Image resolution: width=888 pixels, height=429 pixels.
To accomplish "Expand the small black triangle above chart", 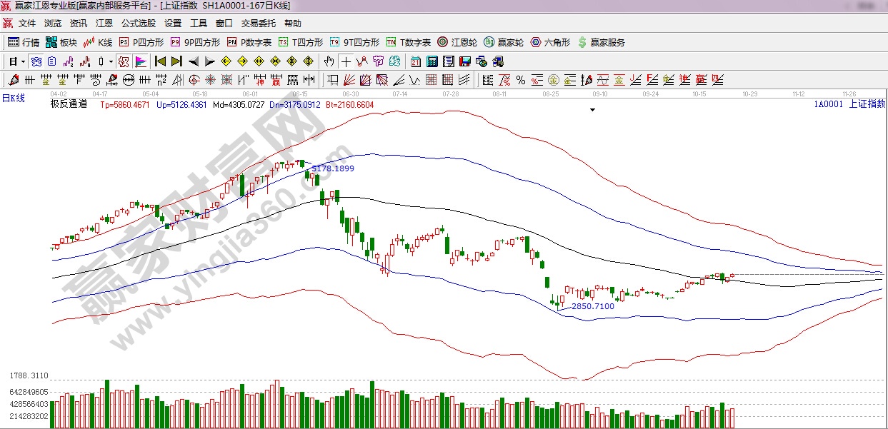I will (x=592, y=111).
